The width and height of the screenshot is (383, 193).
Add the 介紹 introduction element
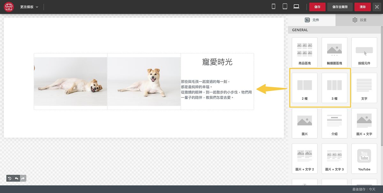pos(334,123)
